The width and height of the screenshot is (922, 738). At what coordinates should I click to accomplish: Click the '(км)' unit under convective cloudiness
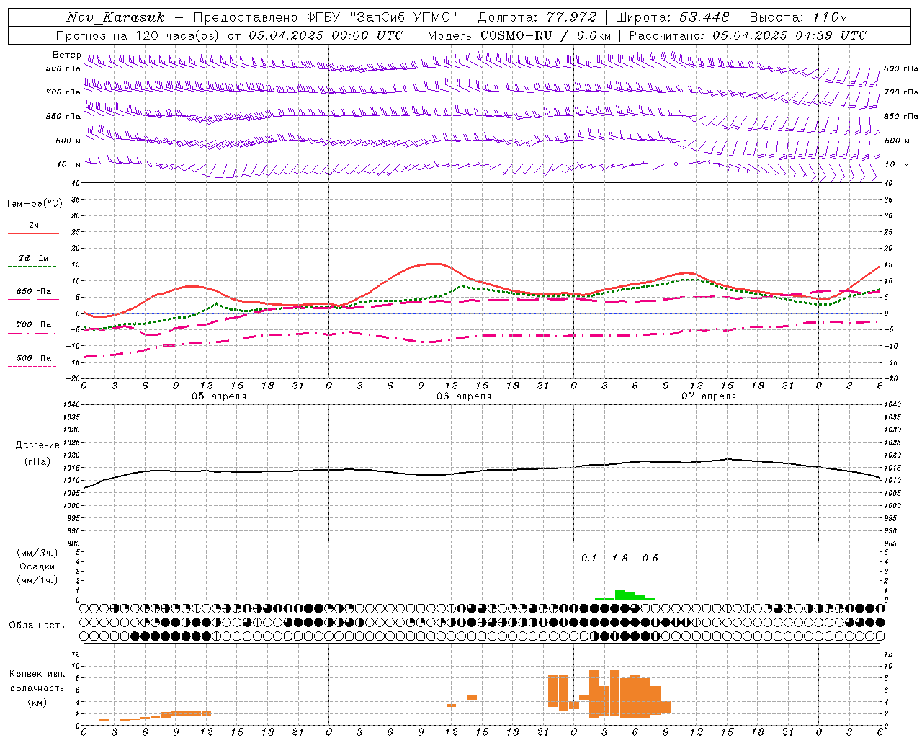pyautogui.click(x=37, y=702)
